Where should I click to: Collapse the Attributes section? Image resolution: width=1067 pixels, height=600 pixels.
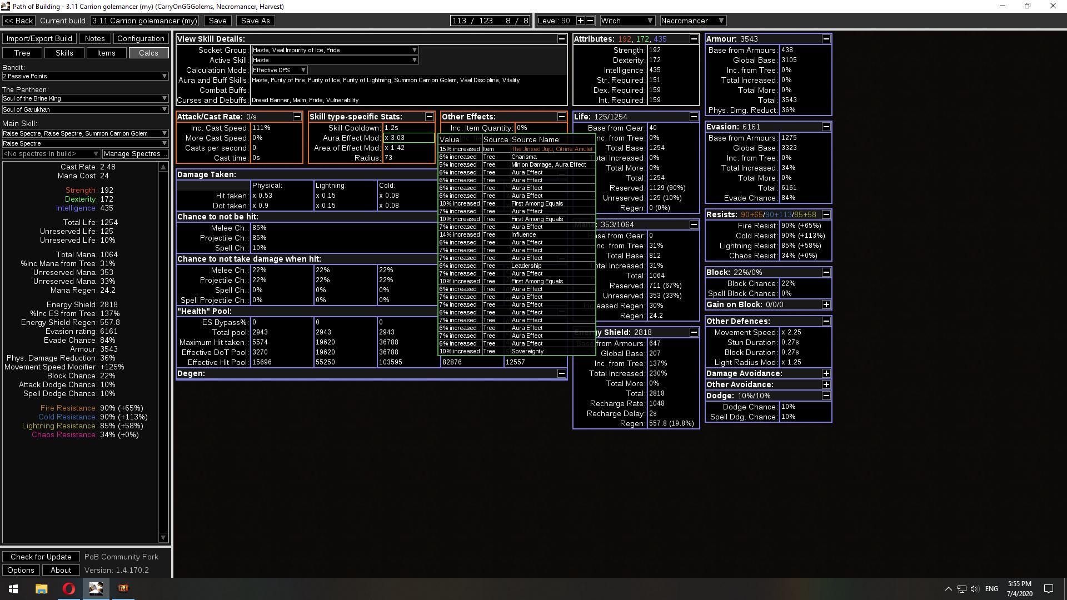pos(694,39)
